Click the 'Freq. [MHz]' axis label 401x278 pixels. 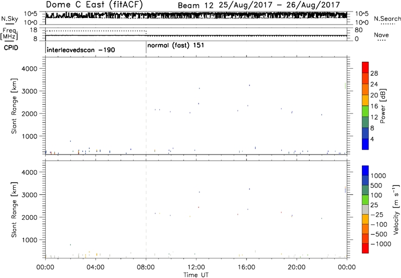pos(10,34)
